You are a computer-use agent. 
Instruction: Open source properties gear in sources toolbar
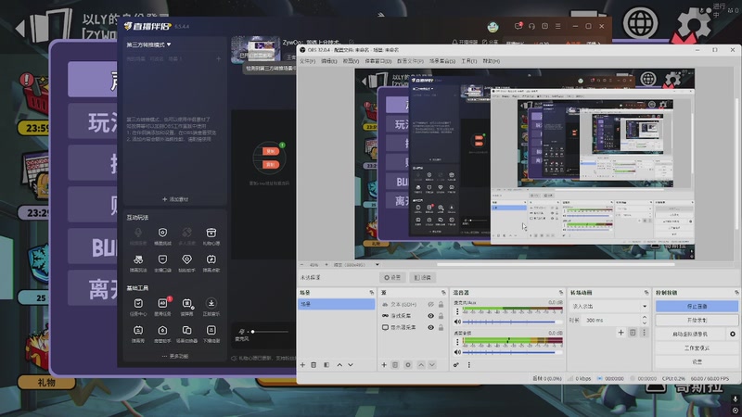(408, 365)
